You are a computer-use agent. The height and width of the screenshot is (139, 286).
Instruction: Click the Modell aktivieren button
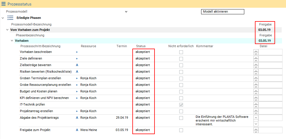tap(222, 12)
